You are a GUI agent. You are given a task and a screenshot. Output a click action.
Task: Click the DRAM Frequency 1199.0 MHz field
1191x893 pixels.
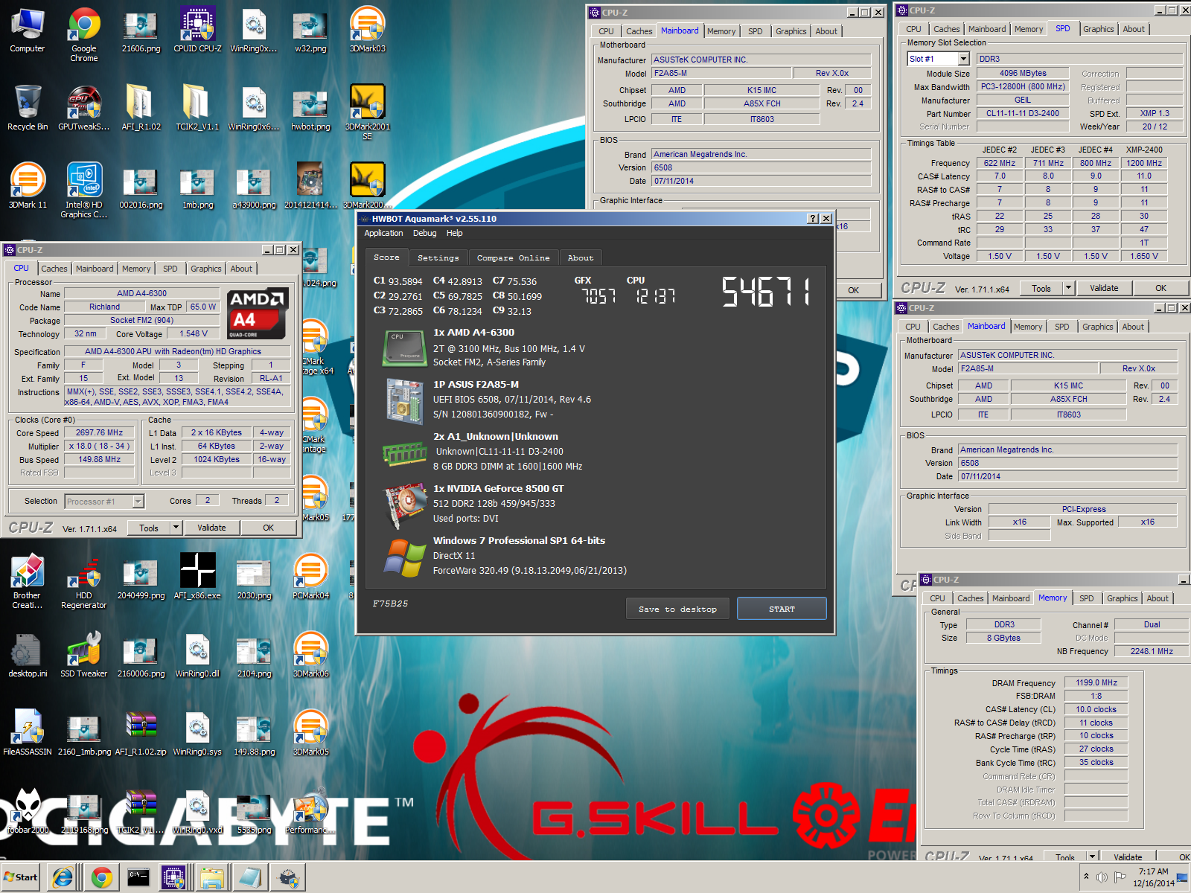coord(1096,682)
